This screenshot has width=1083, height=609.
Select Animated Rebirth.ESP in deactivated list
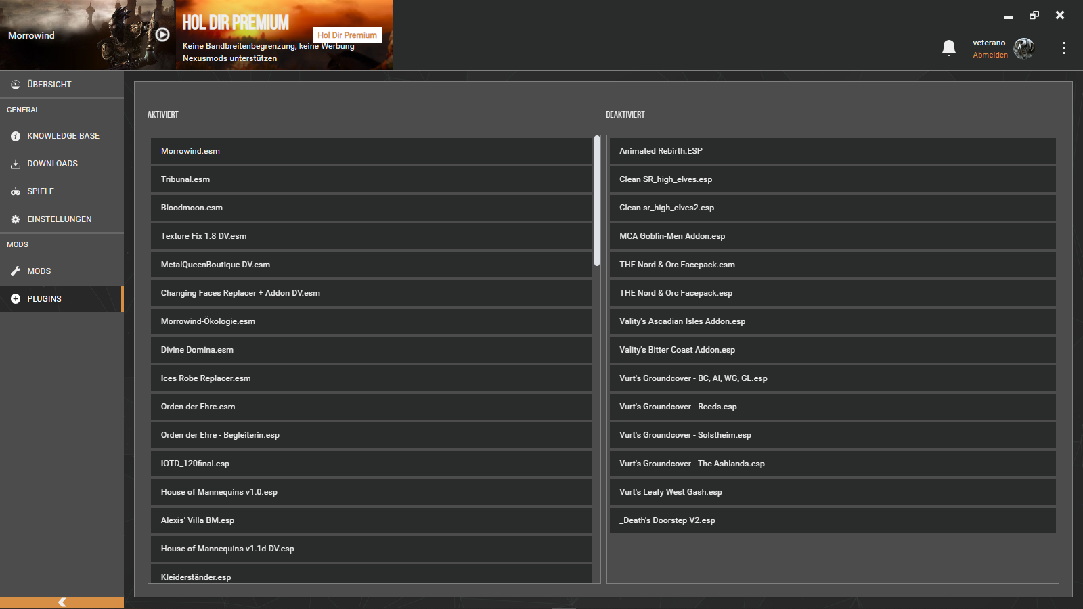[832, 151]
